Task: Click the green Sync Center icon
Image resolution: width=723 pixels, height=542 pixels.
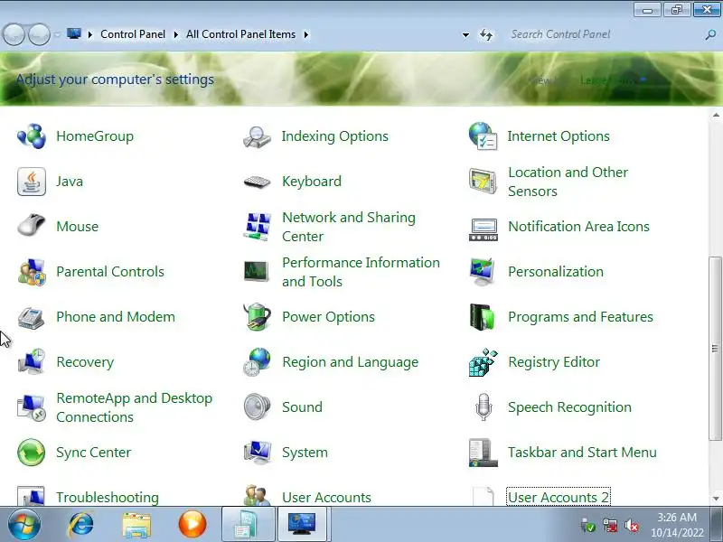Action: (32, 453)
